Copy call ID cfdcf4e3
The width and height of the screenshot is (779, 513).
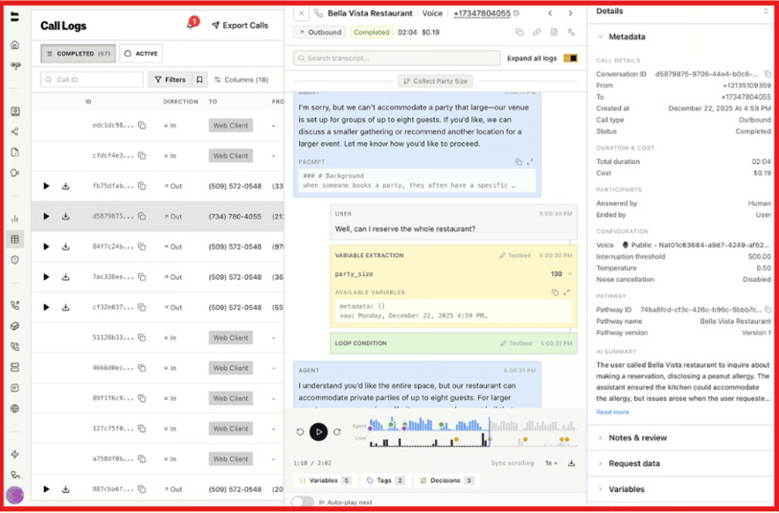pyautogui.click(x=142, y=155)
